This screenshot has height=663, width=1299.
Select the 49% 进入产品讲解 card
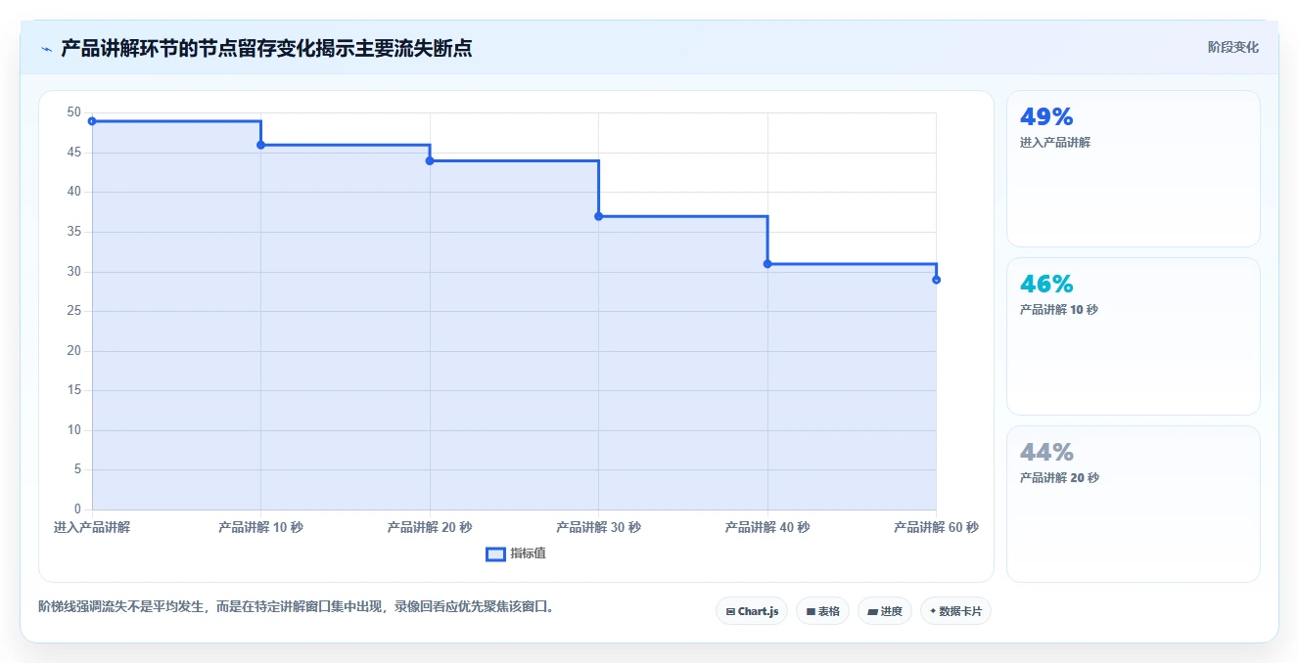[1133, 168]
